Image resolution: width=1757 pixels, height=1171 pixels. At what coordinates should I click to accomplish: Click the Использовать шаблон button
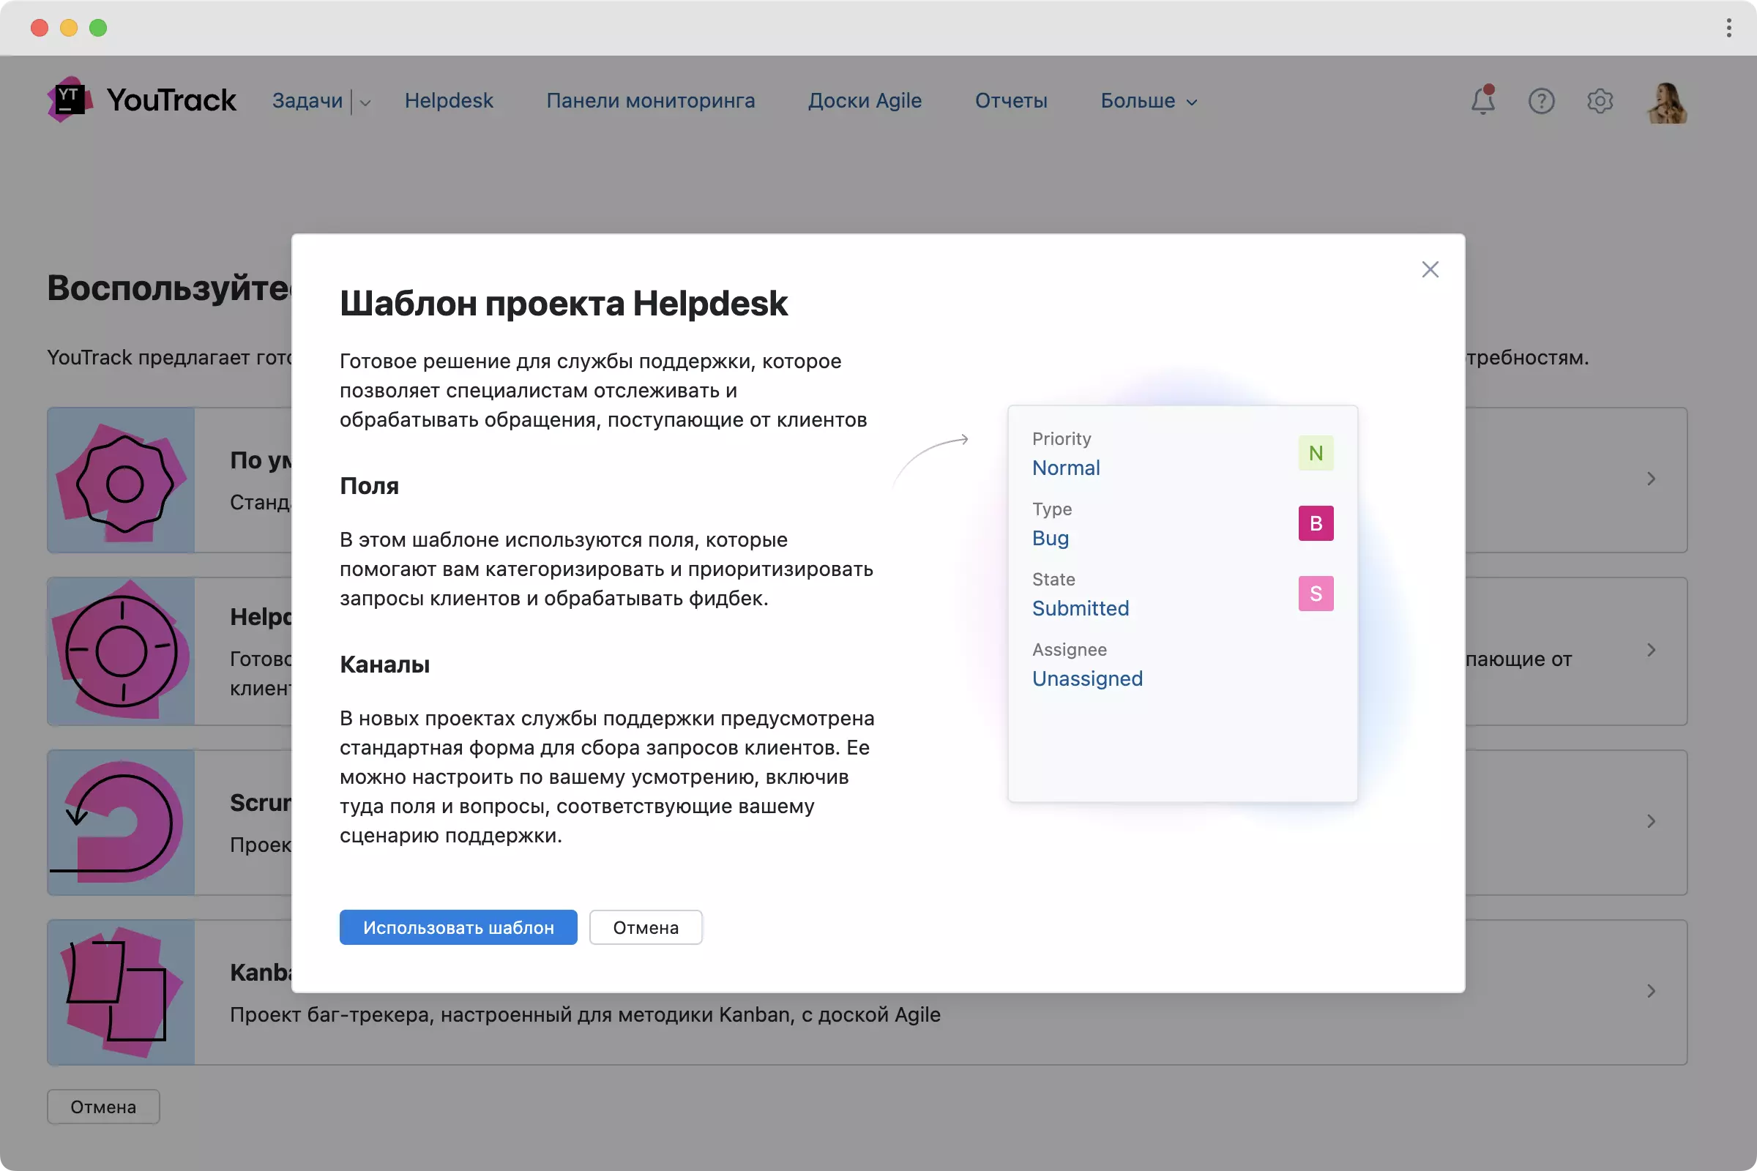(x=458, y=927)
